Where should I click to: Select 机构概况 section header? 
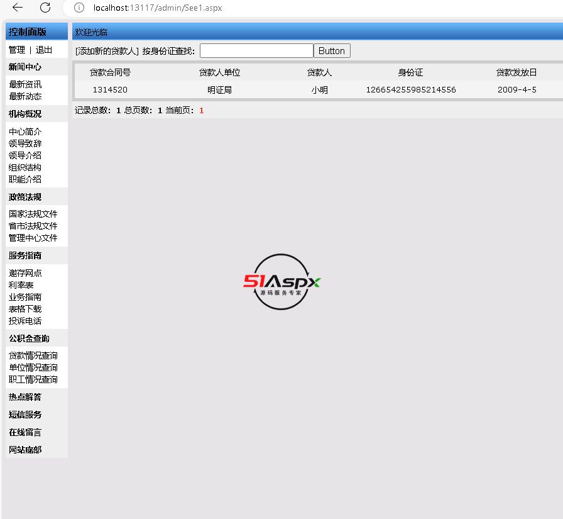(25, 114)
